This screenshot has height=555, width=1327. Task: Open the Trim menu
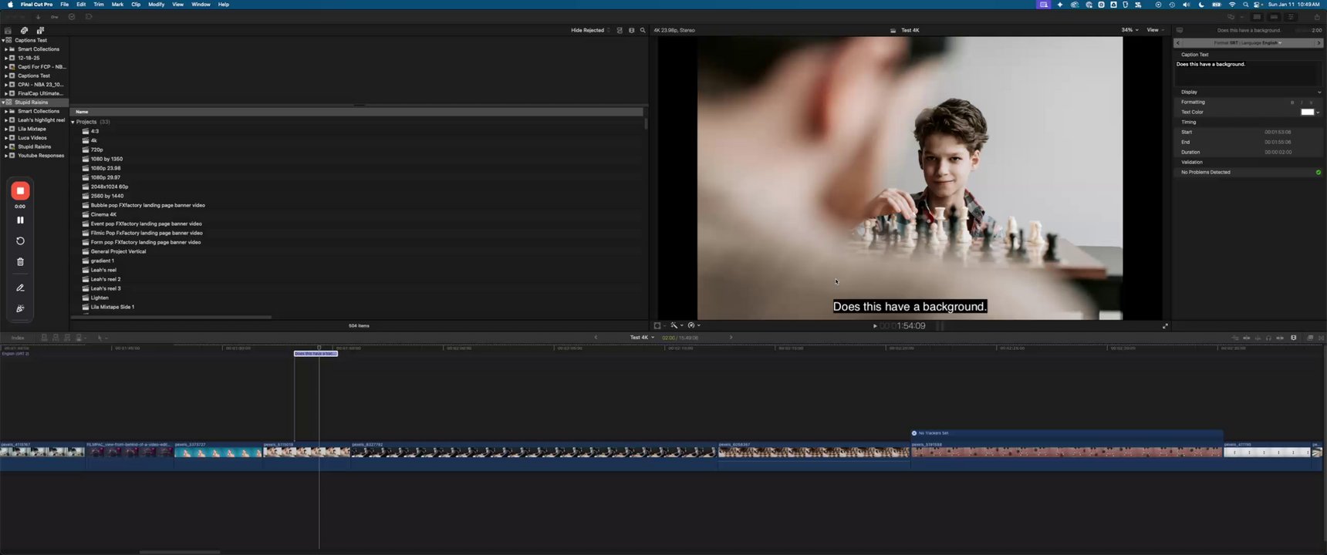pyautogui.click(x=99, y=5)
